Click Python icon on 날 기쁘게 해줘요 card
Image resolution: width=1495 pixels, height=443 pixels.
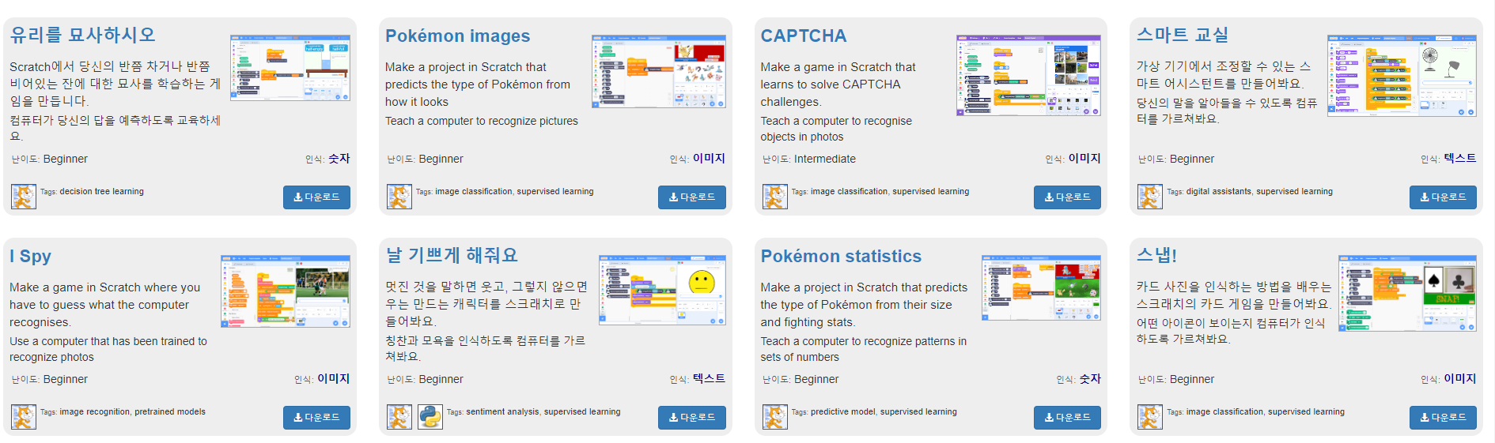click(430, 417)
